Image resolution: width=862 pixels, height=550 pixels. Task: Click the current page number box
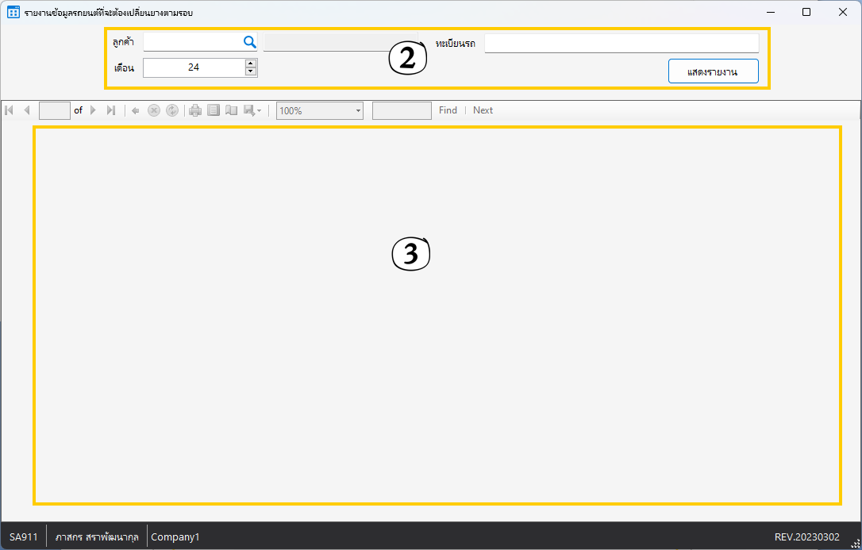tap(55, 110)
